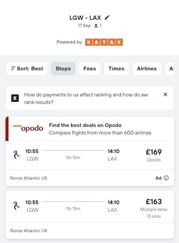The height and width of the screenshot is (243, 179).
Task: Open the Sort: Best dropdown
Action: (x=27, y=69)
